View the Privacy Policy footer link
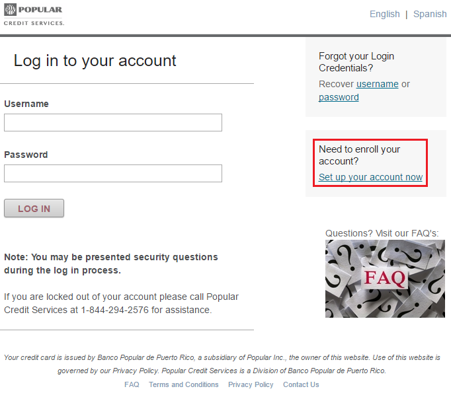This screenshot has width=451, height=395. [251, 384]
